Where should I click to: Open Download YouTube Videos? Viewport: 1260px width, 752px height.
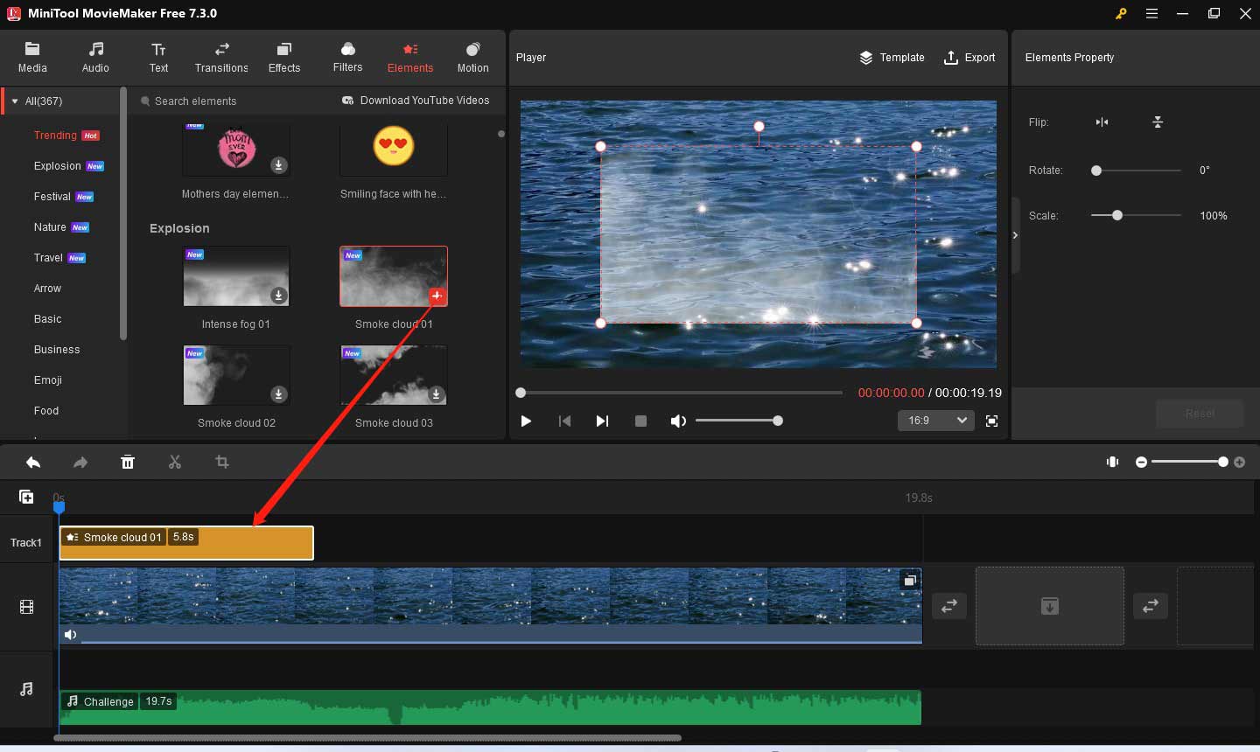[416, 101]
